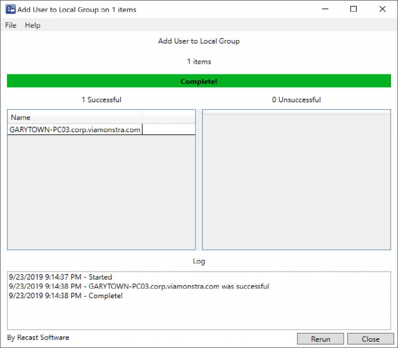Open the Help menu
This screenshot has height=348, width=398.
coord(33,25)
